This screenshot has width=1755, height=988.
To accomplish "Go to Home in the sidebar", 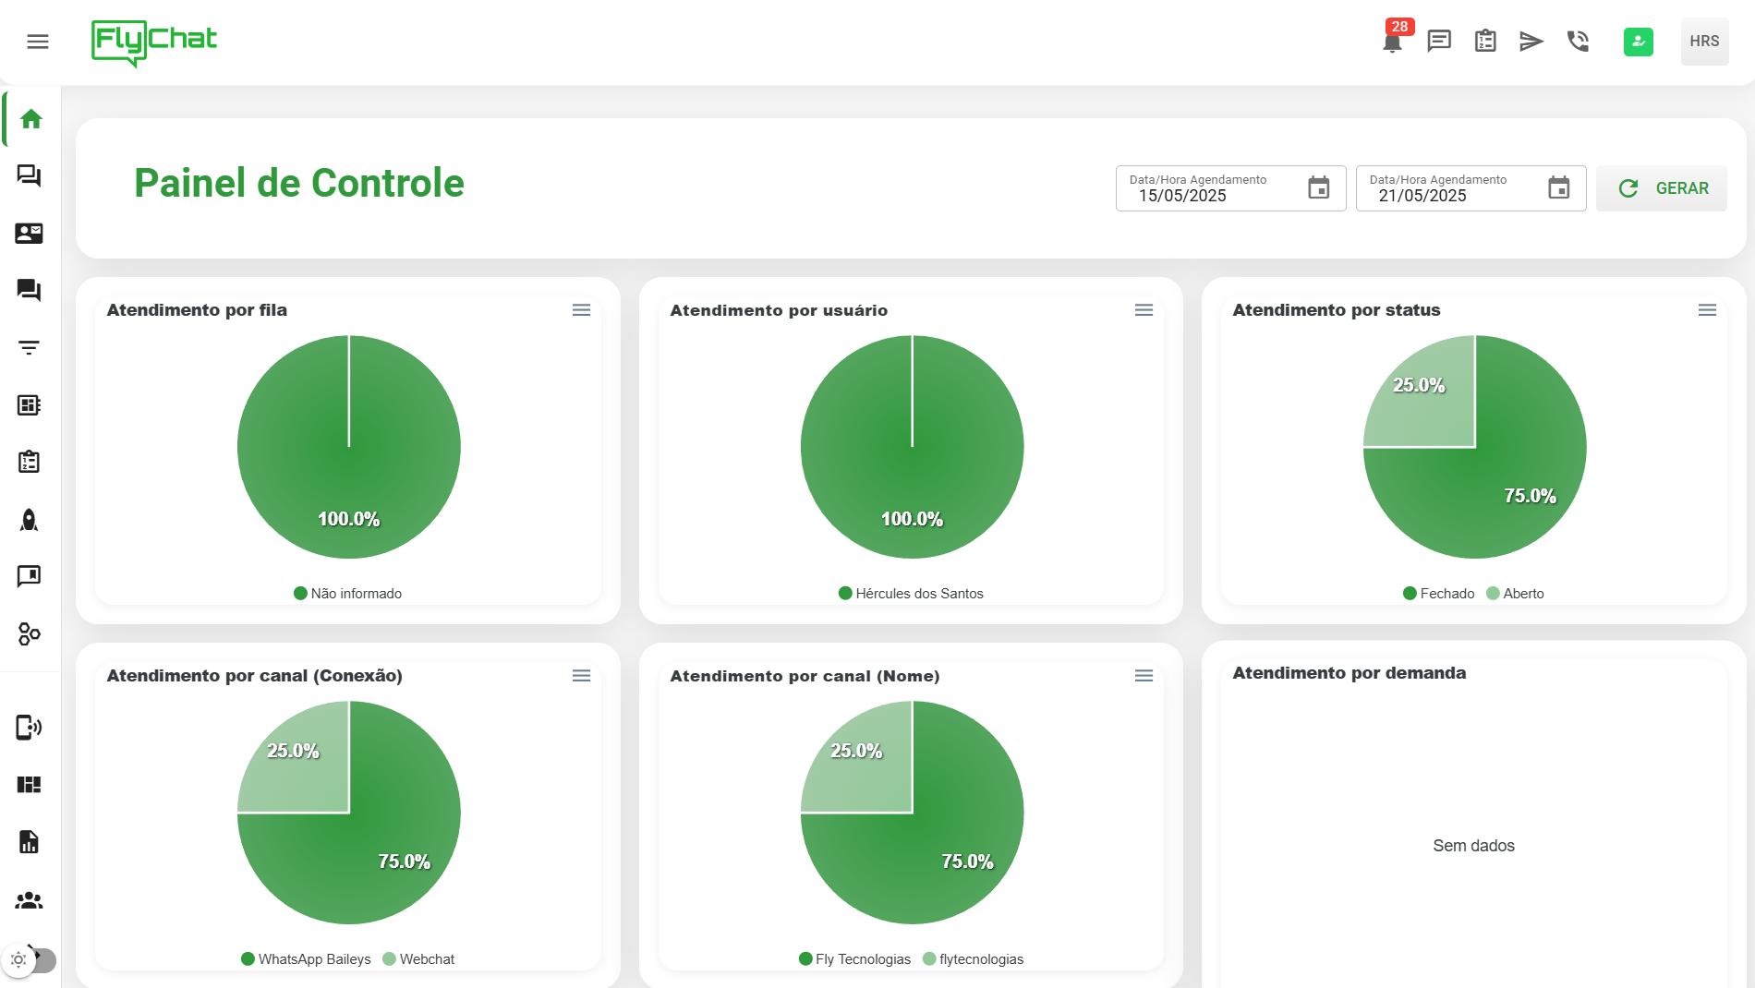I will point(30,119).
